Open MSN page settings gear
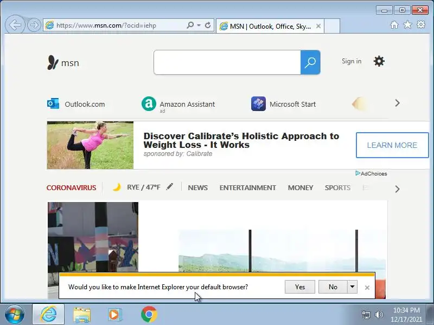434x325 pixels. tap(379, 61)
